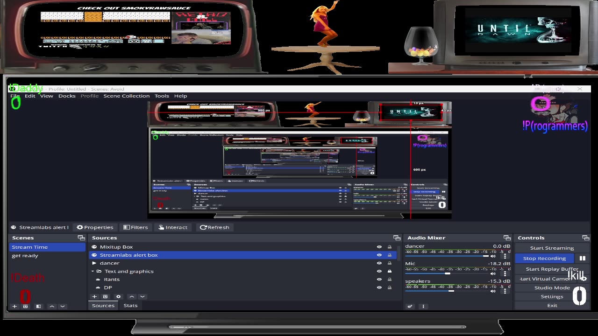Open the Tools menu
Image resolution: width=598 pixels, height=336 pixels.
pyautogui.click(x=162, y=96)
